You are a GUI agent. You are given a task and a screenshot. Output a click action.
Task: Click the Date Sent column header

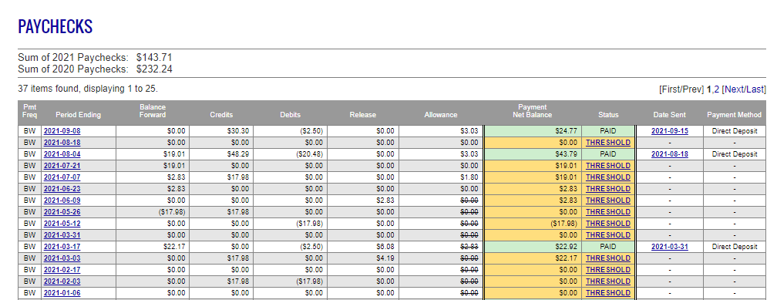669,115
